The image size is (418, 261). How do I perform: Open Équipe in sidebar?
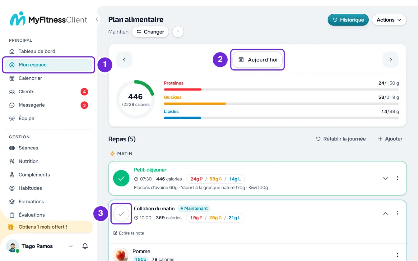point(49,118)
